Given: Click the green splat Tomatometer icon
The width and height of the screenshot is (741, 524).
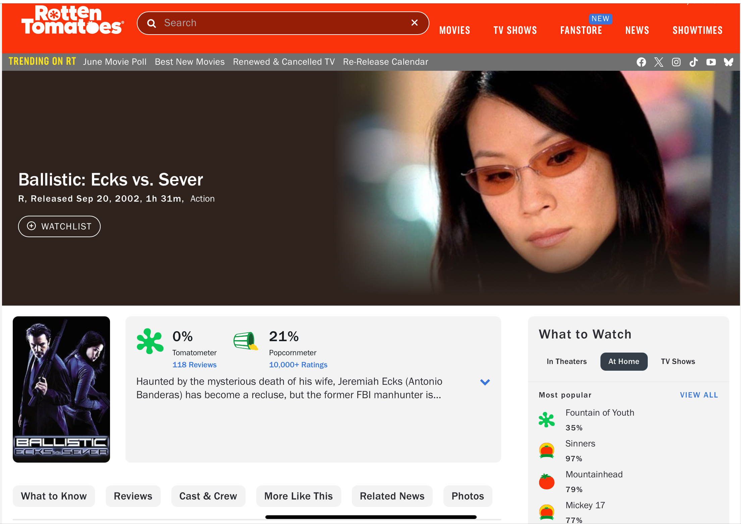Looking at the screenshot, I should pyautogui.click(x=150, y=341).
